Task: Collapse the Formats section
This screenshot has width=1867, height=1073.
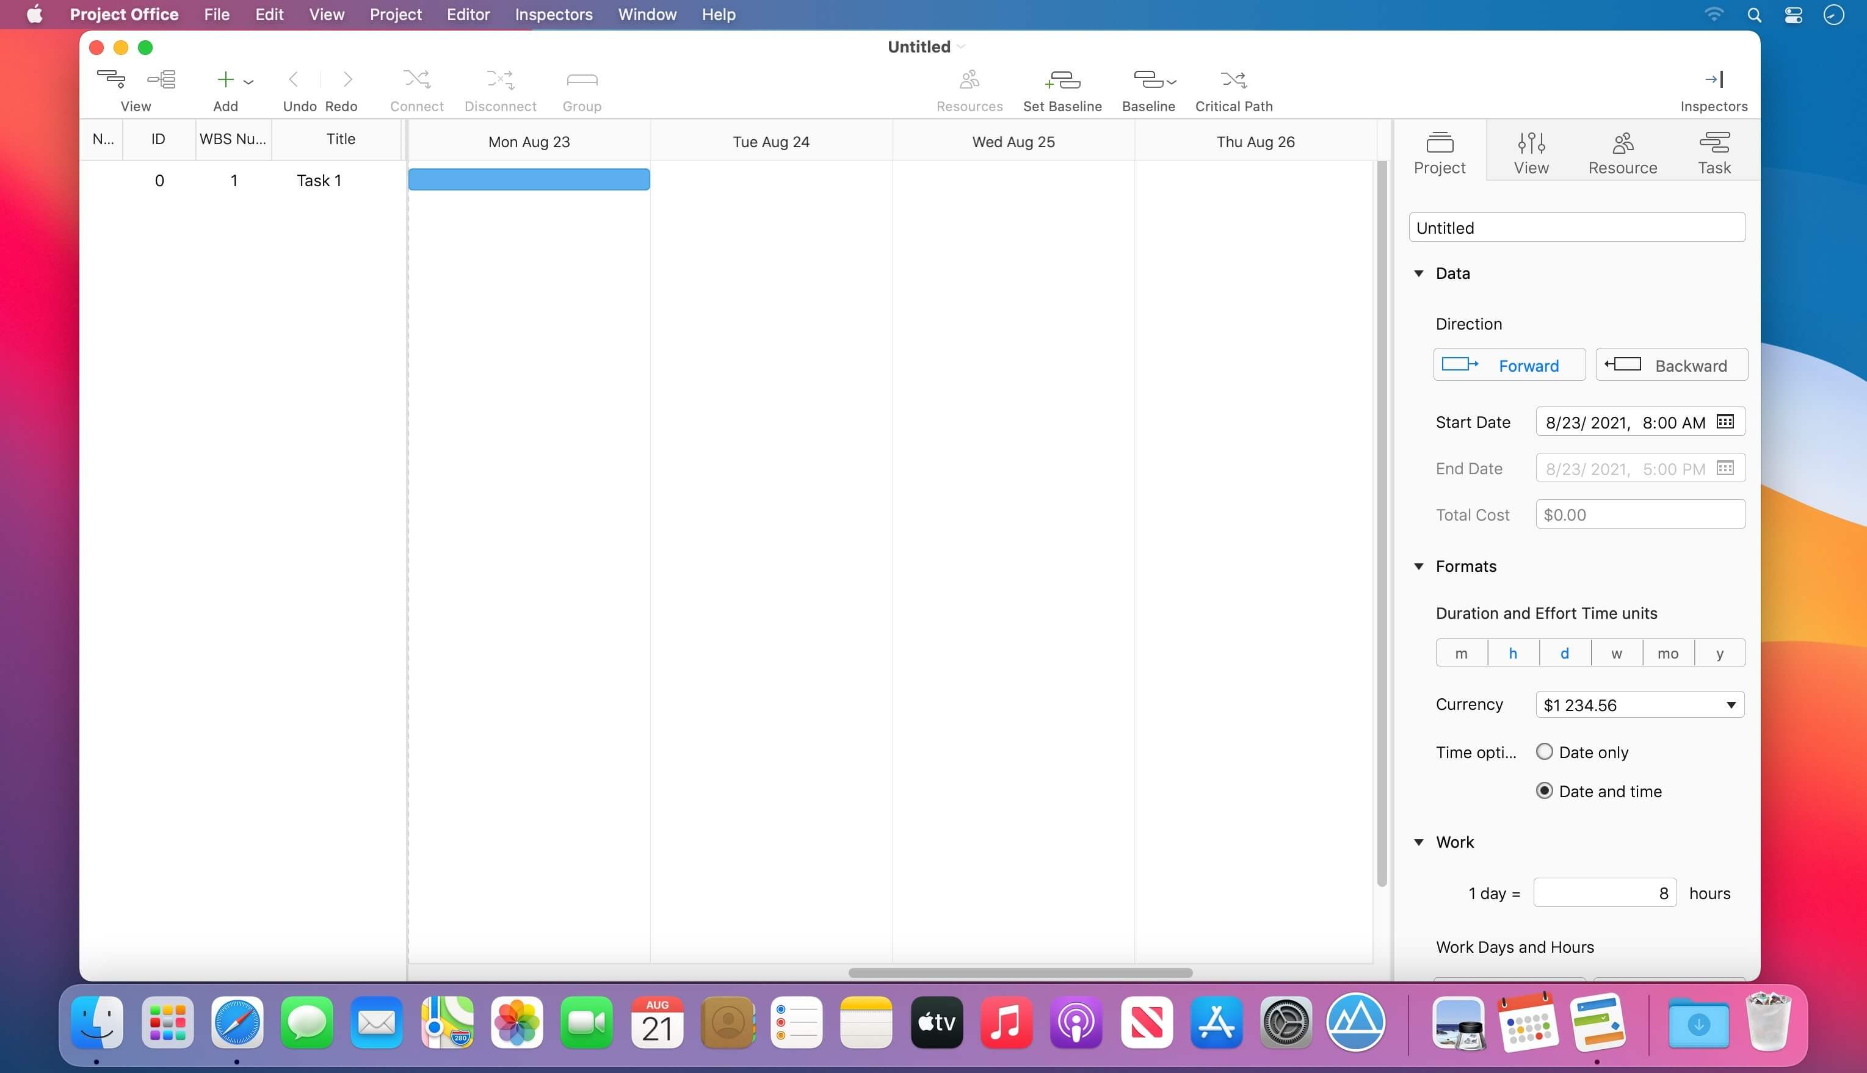Action: (1418, 566)
